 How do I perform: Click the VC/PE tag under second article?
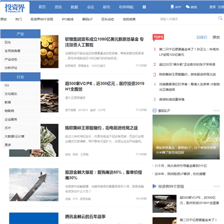(x=101, y=110)
